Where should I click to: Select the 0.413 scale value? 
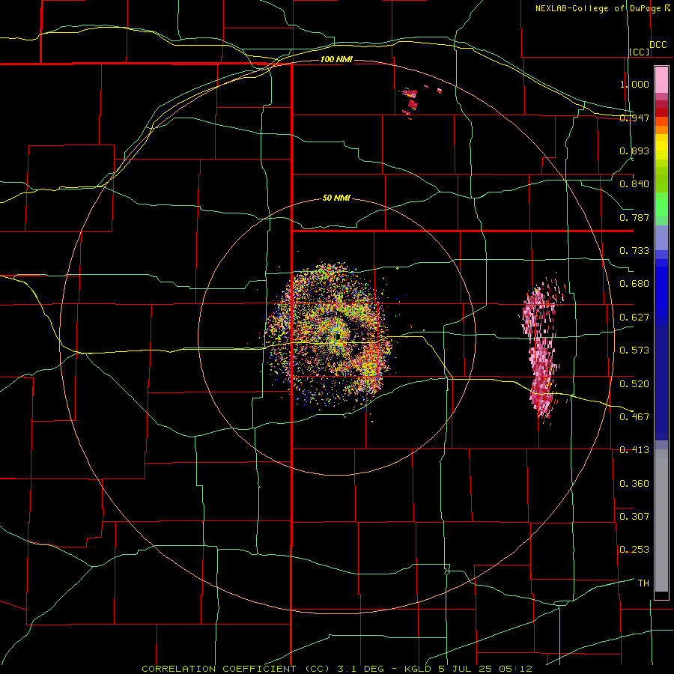pos(634,450)
